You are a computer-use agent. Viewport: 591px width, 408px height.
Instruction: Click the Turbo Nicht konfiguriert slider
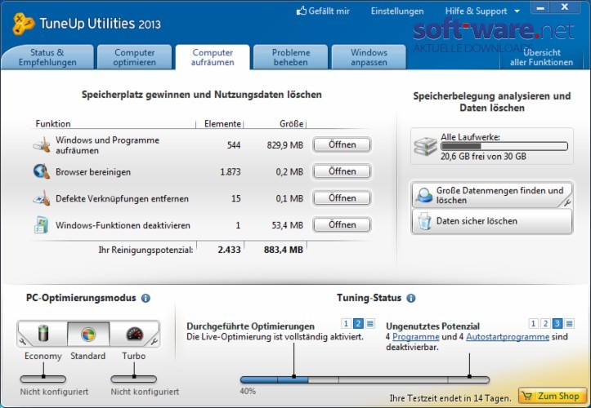tap(133, 379)
